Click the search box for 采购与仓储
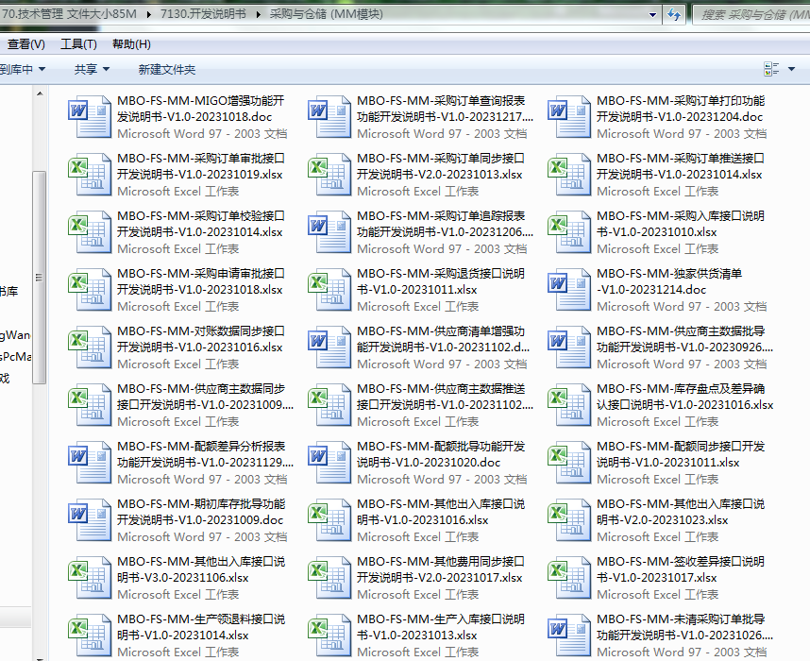This screenshot has width=810, height=661. tap(751, 14)
